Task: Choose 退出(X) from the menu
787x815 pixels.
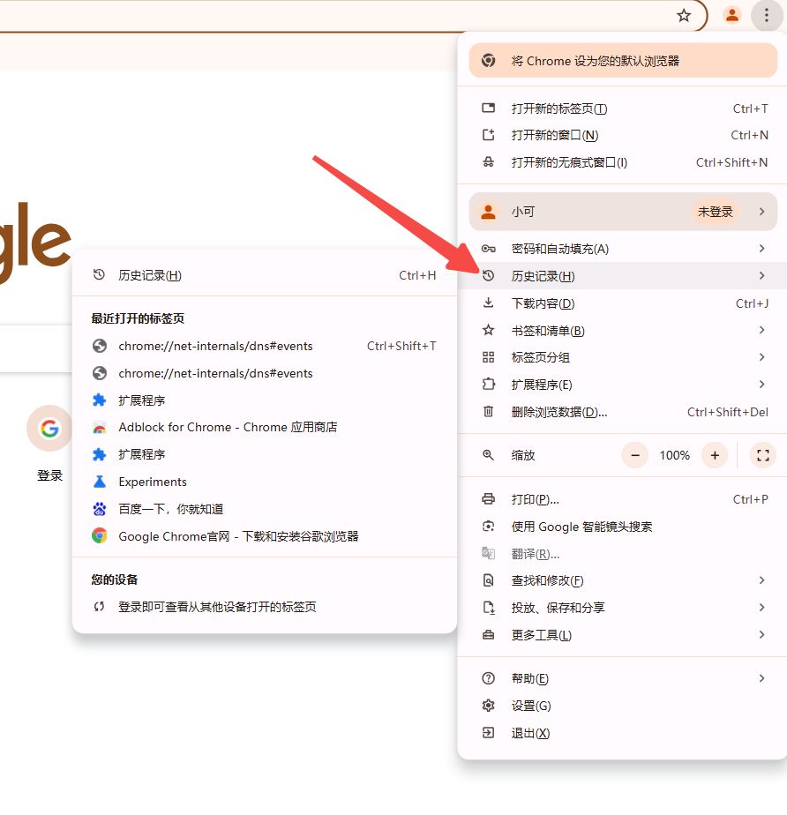Action: tap(622, 733)
